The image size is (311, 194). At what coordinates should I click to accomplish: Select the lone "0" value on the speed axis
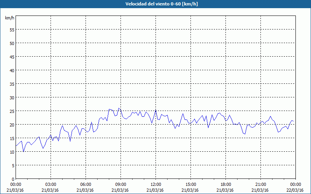[x=13, y=180]
